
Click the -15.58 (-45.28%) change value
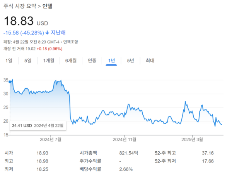coord(24,33)
